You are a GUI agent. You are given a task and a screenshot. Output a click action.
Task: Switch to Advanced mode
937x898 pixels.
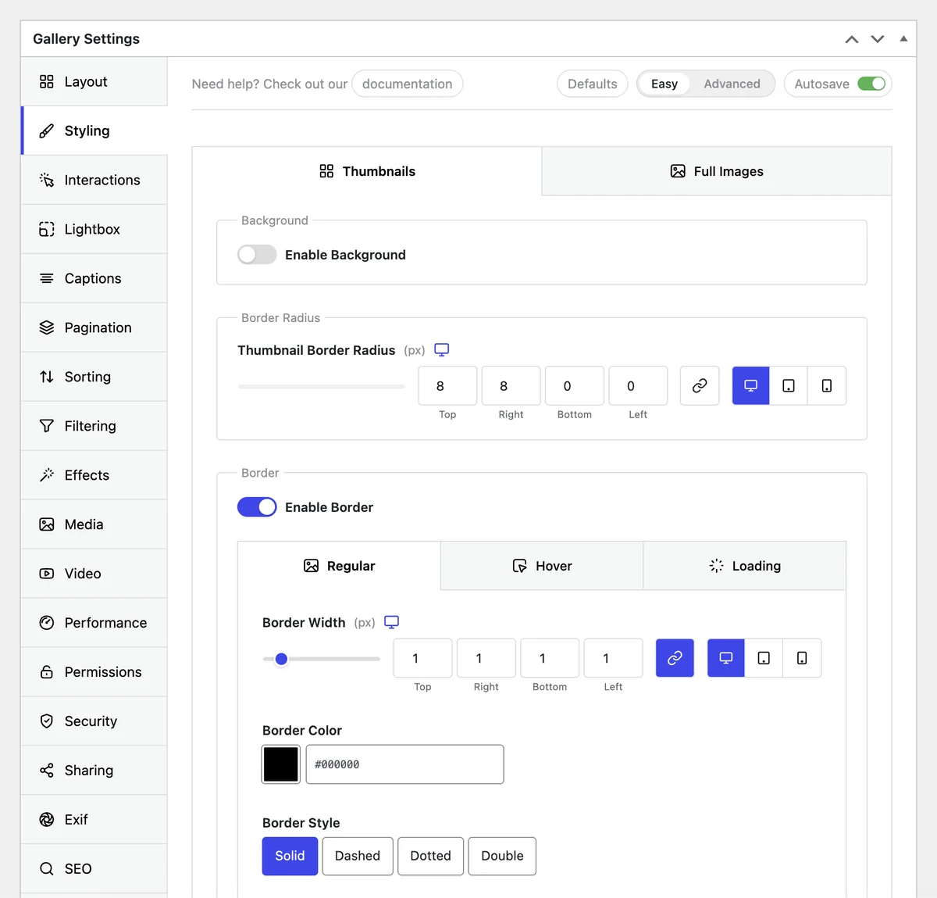[x=732, y=84]
